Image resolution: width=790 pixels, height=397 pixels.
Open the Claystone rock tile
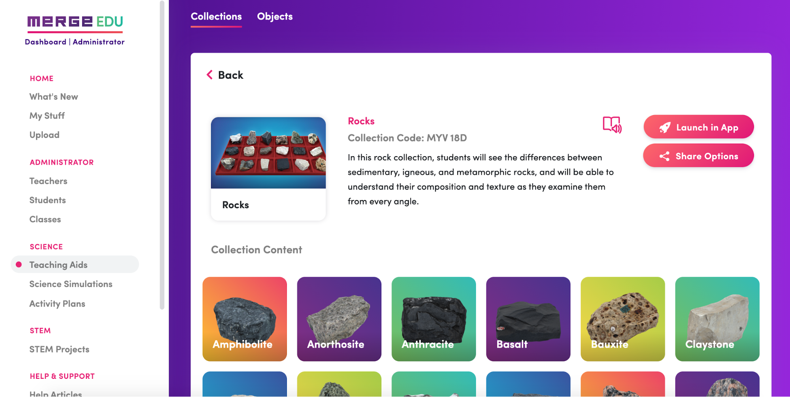point(717,319)
